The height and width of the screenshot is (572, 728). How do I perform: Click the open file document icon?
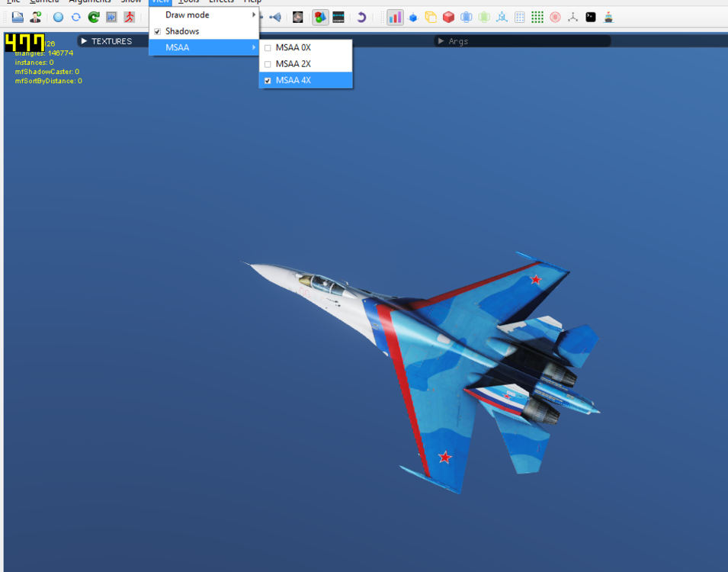pos(18,18)
